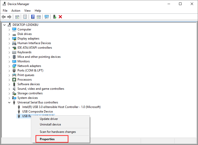This screenshot has width=198, height=145.
Task: Expand the Display adapters category
Action: point(9,39)
